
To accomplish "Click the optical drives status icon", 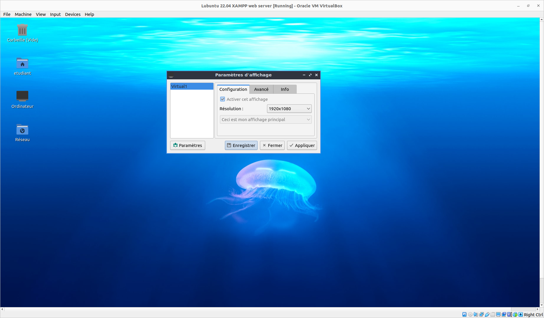I will click(470, 314).
